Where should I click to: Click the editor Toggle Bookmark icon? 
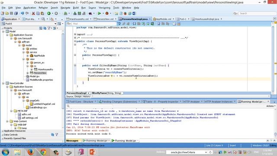coord(159,24)
